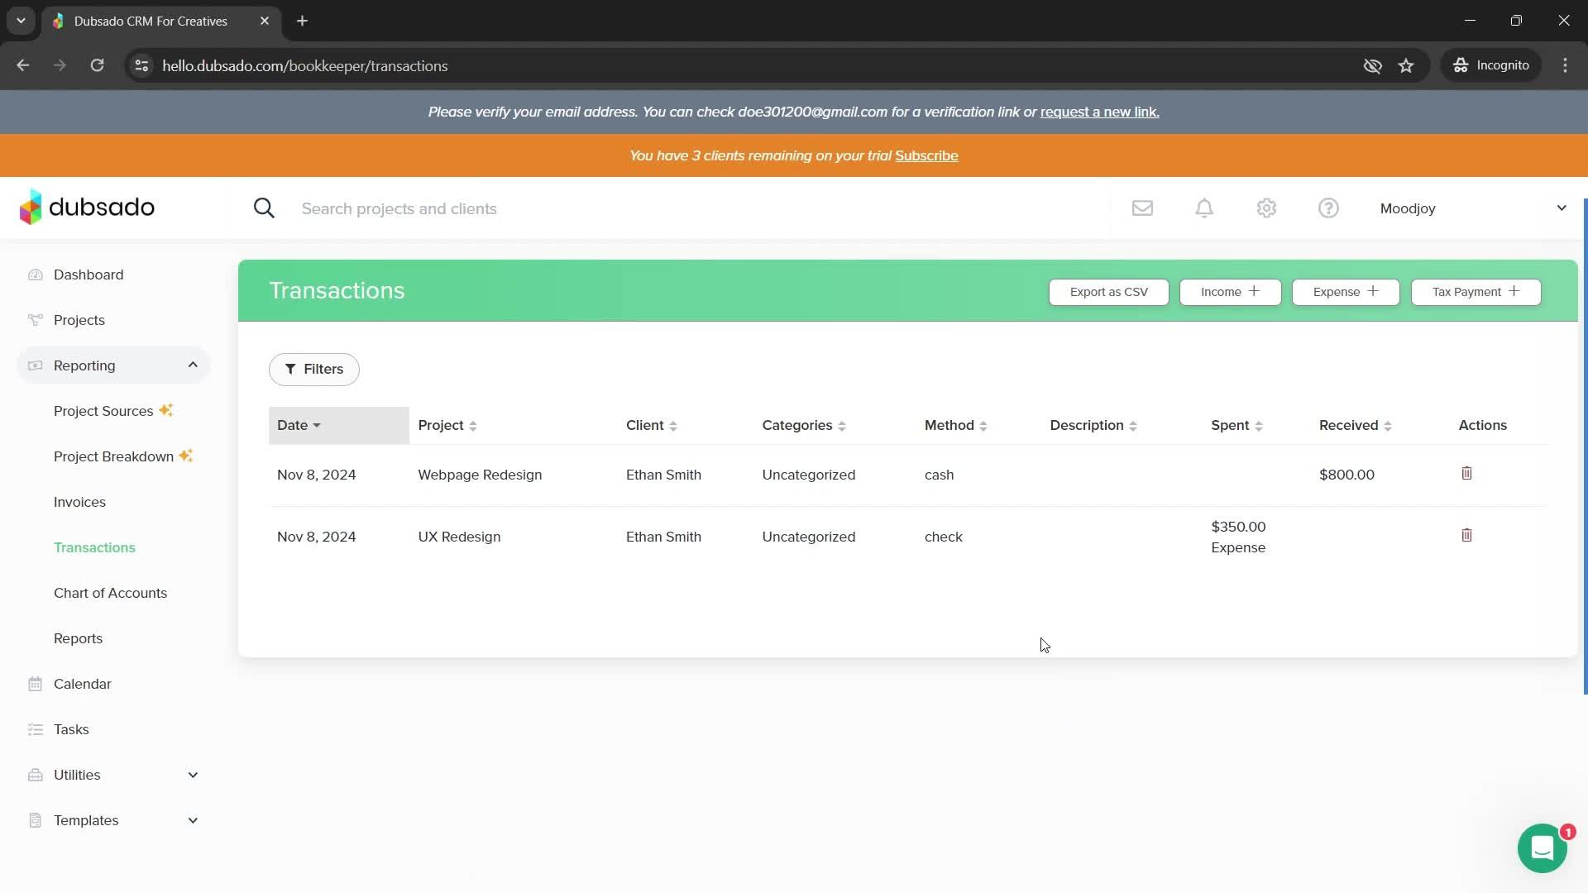Click the Incognito profile indicator

pos(1491,65)
